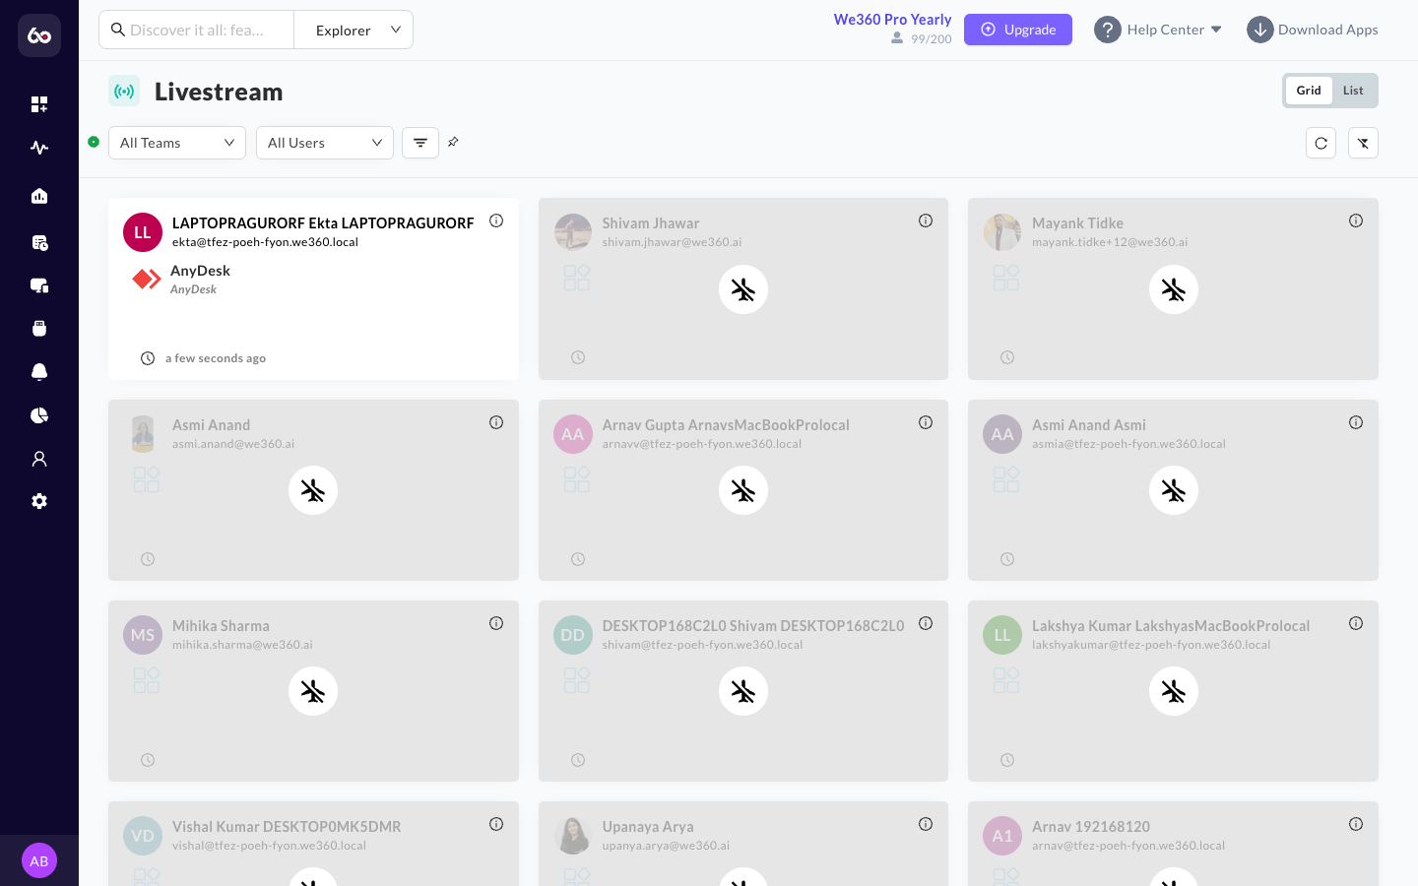The width and height of the screenshot is (1418, 886).
Task: Click email mihika.sharma@we360.ai
Action: click(x=242, y=645)
